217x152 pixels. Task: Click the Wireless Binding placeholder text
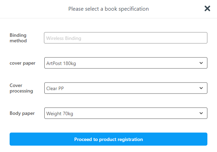(64, 38)
